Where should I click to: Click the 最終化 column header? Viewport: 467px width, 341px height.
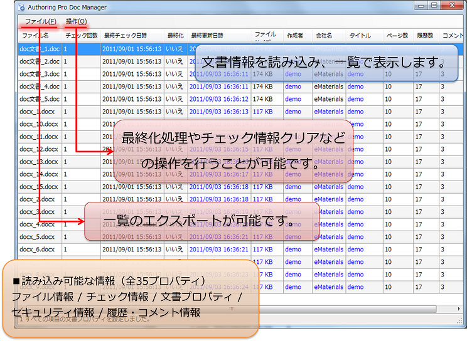pos(175,36)
